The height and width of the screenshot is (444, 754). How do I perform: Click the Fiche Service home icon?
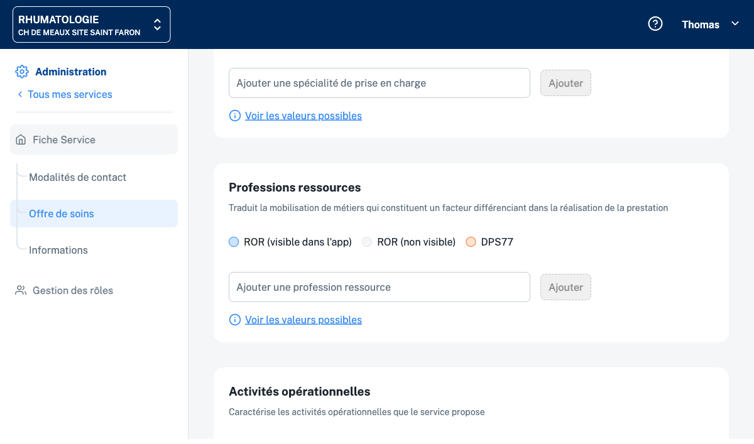point(21,139)
